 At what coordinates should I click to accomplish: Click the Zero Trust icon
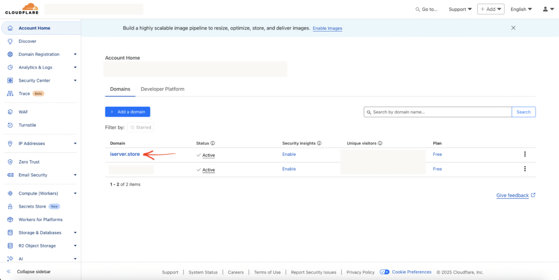coord(10,162)
